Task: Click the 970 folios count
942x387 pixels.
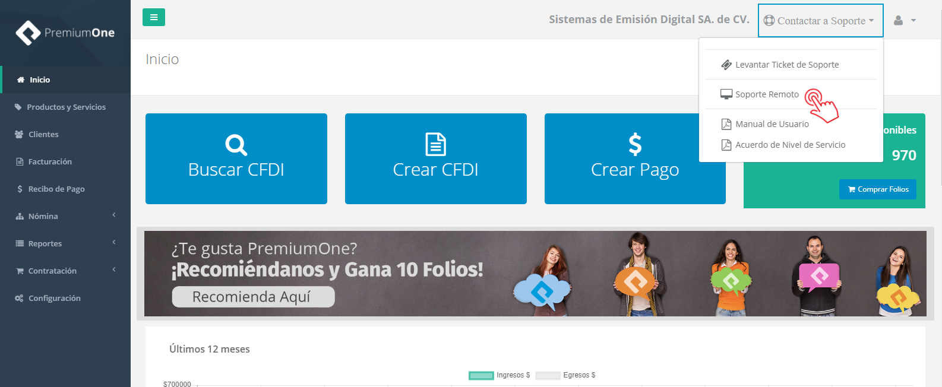Action: [904, 156]
